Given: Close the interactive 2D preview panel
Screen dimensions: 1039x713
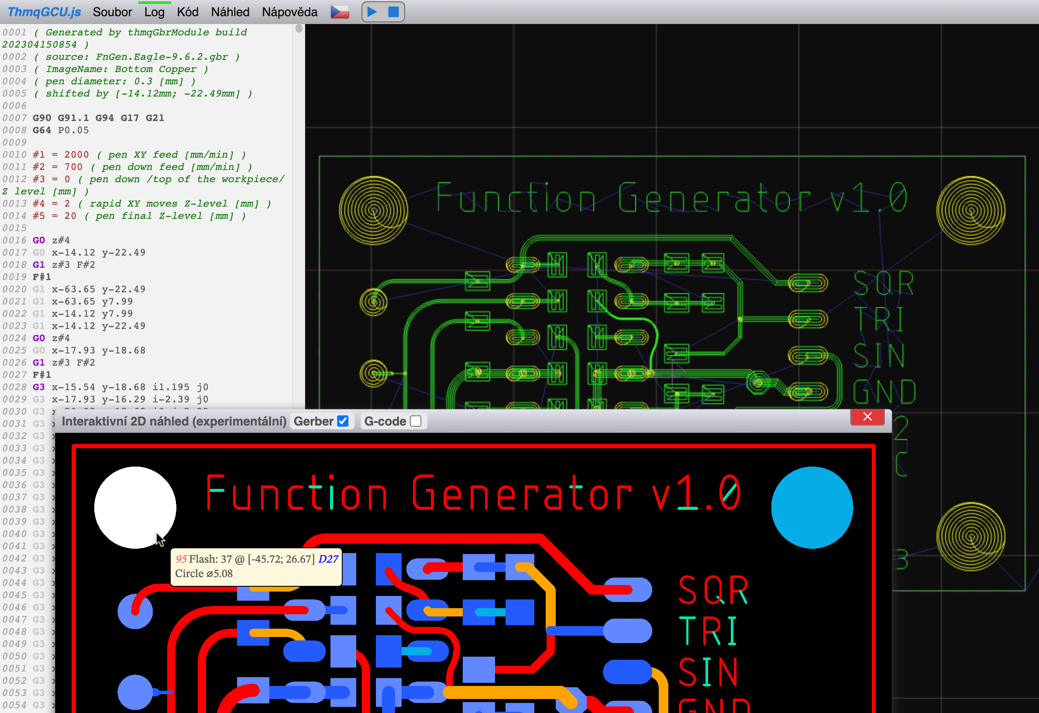Looking at the screenshot, I should pos(867,417).
